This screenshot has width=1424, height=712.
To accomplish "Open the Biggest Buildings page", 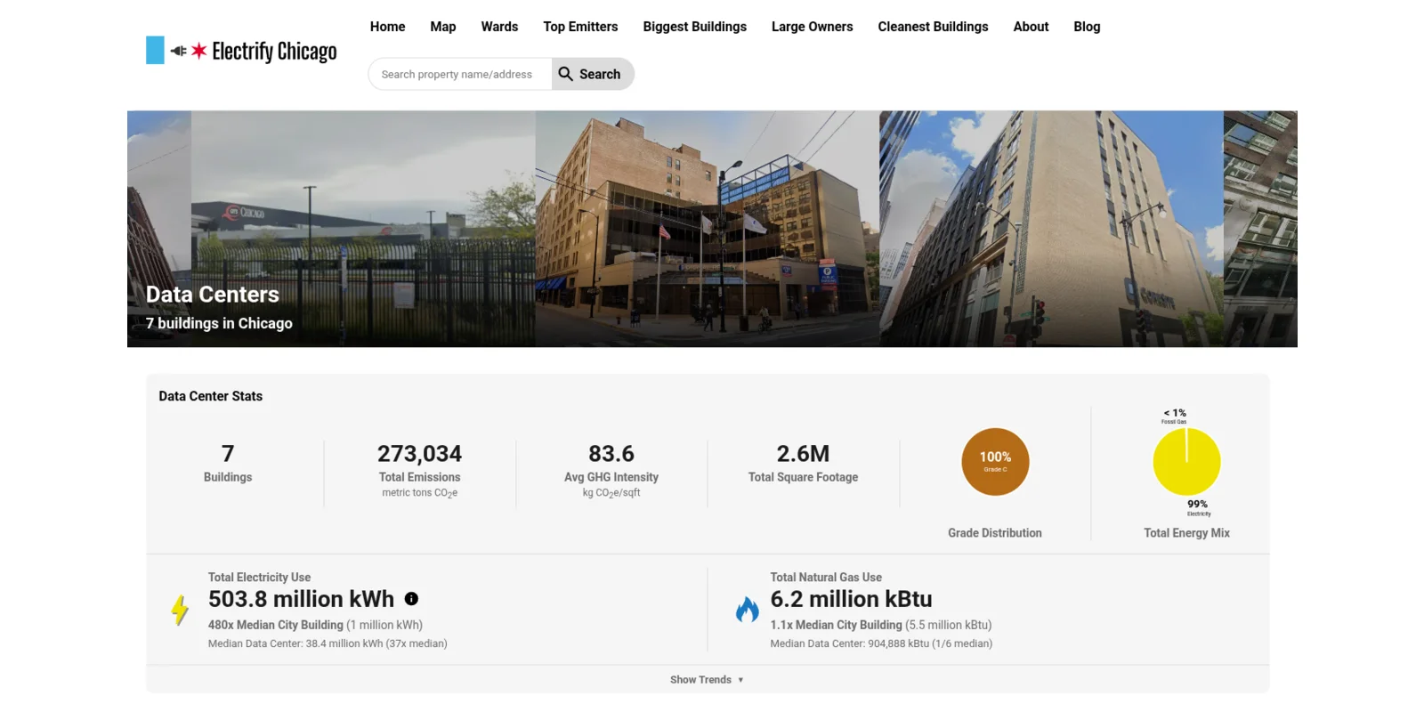I will pos(694,27).
